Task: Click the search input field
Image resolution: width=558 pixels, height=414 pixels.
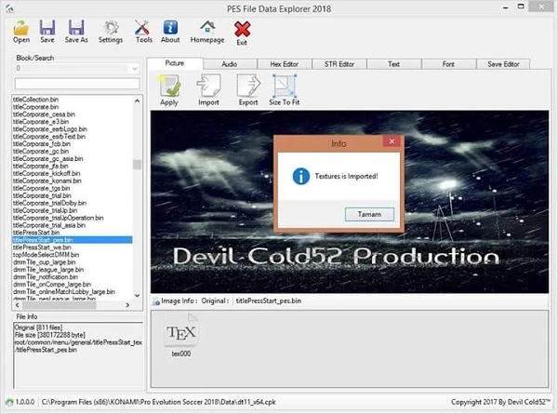Action: coord(77,84)
